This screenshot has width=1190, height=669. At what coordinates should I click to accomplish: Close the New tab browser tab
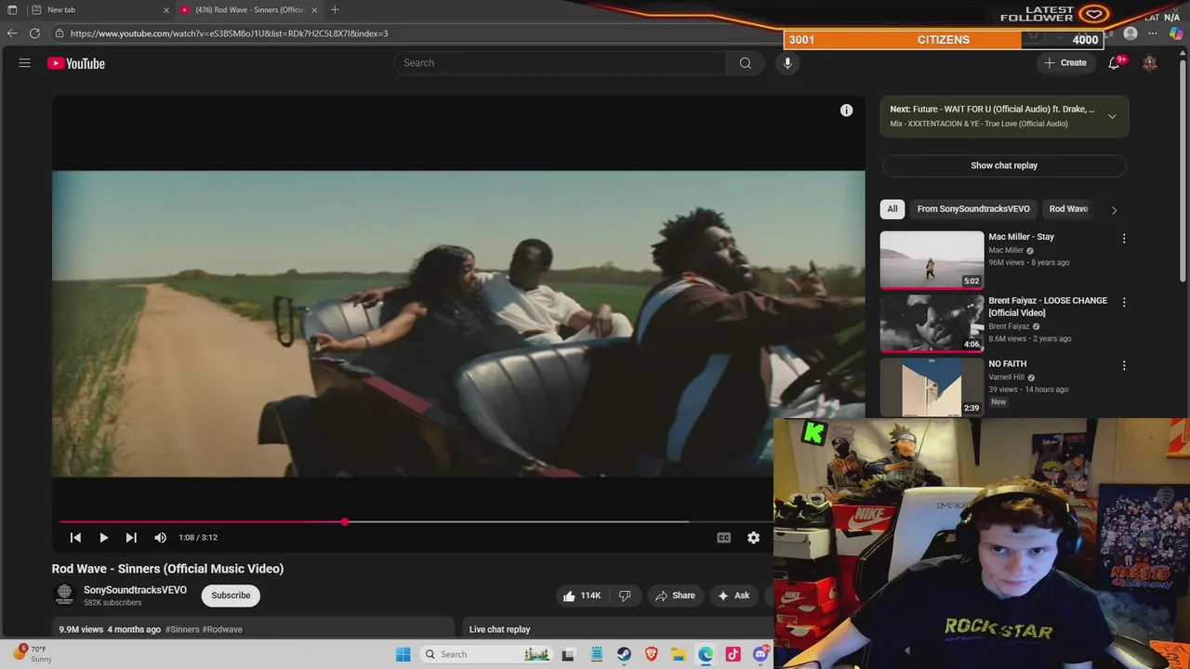pyautogui.click(x=166, y=9)
